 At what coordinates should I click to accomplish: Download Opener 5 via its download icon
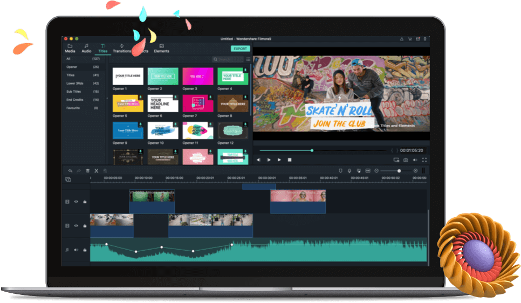point(141,98)
